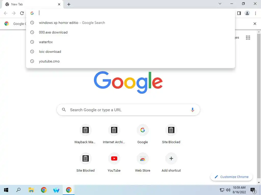The height and width of the screenshot is (195, 261).
Task: Open File Explorer from the taskbar
Action: [x=31, y=190]
